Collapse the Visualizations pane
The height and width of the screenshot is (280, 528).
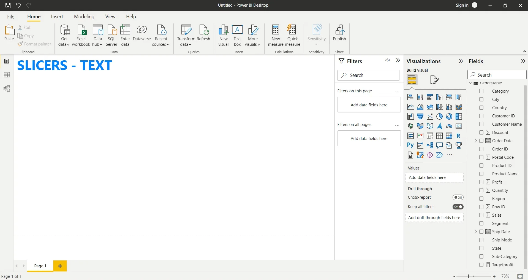pos(461,61)
